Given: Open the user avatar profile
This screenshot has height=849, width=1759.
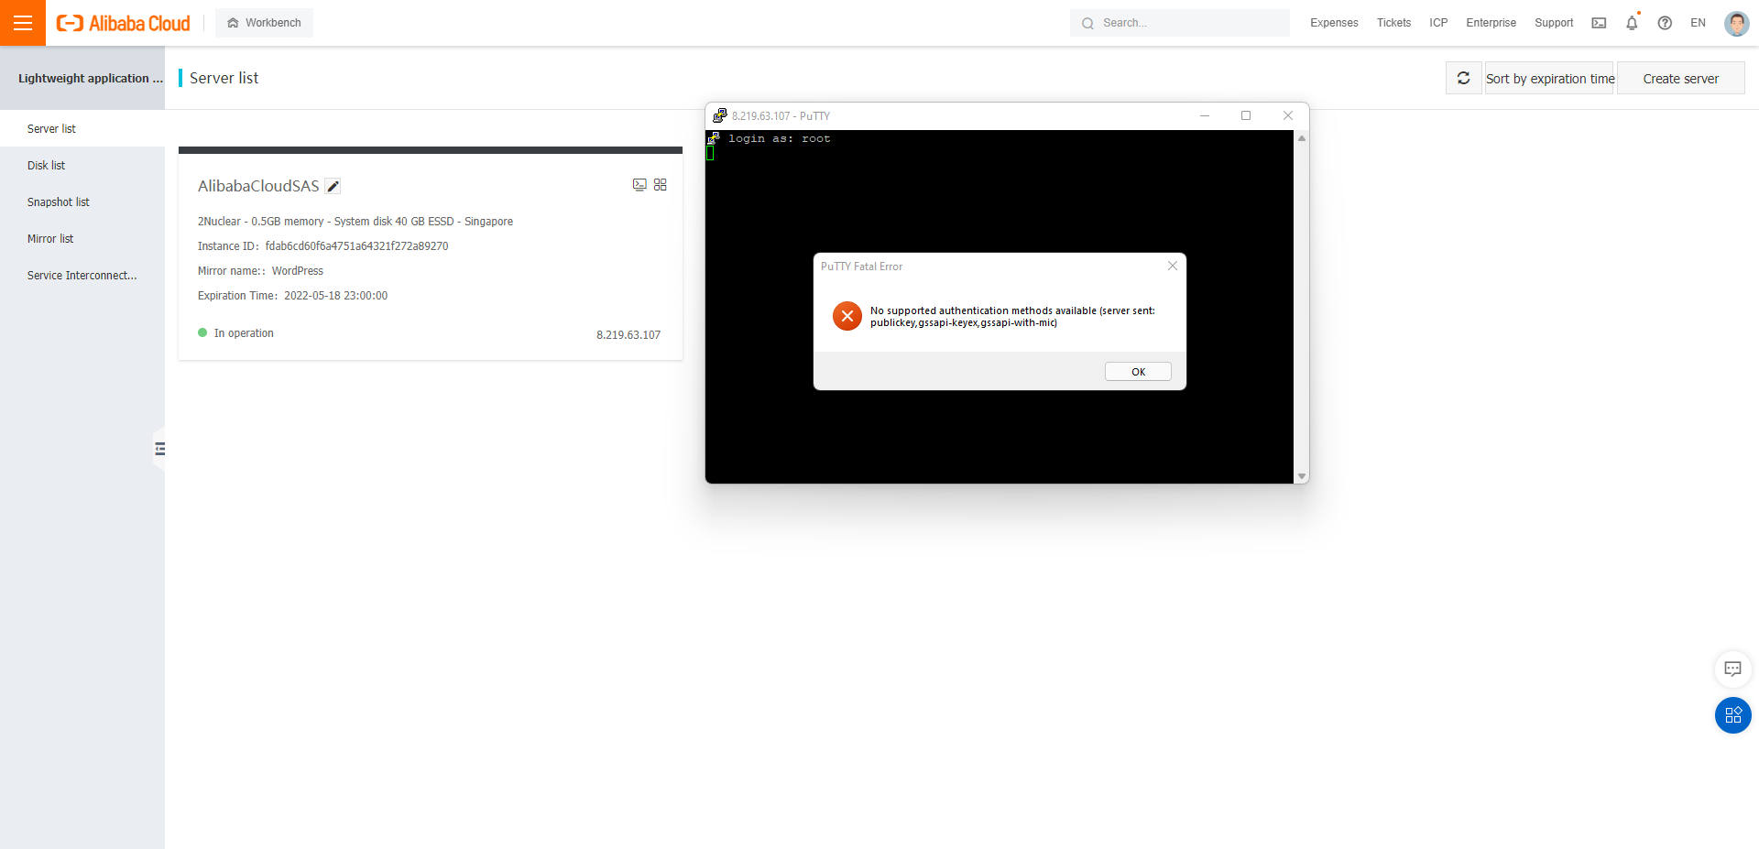Looking at the screenshot, I should coord(1736,23).
